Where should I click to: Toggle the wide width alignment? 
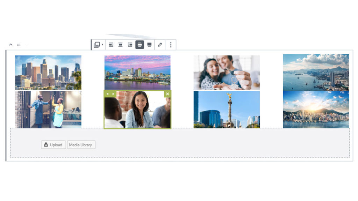pos(139,45)
